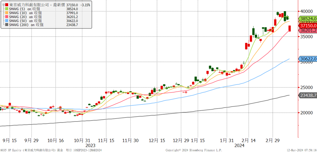Click the -3.15% change value in legend
317x152 pixels.
tap(85, 5)
